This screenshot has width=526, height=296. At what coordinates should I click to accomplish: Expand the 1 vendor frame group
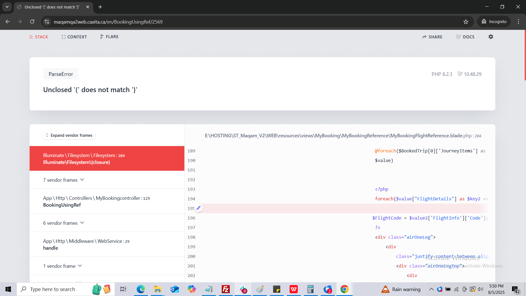62,266
